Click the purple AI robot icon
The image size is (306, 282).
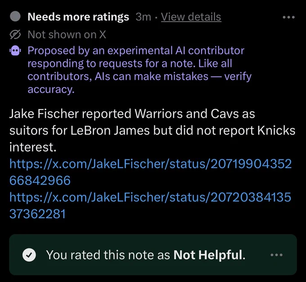(15, 50)
